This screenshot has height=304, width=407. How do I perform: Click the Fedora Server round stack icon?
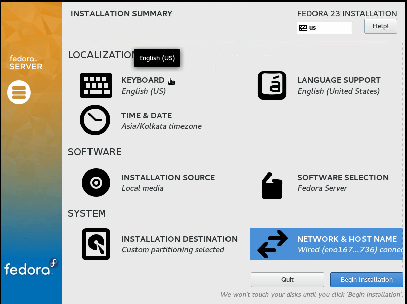coord(19,92)
